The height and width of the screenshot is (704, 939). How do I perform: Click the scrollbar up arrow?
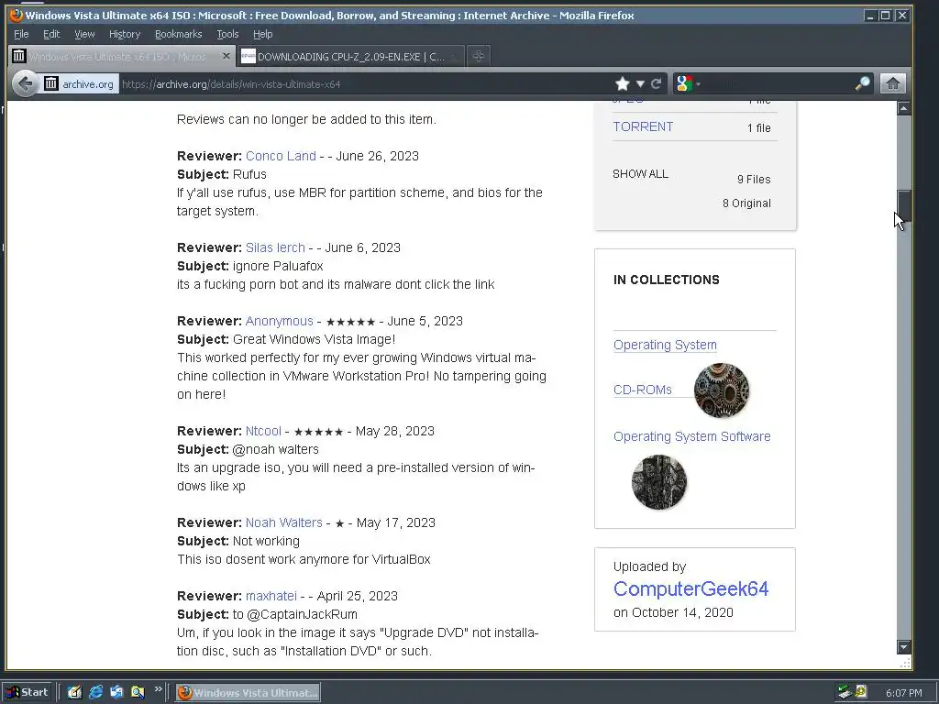coord(903,108)
